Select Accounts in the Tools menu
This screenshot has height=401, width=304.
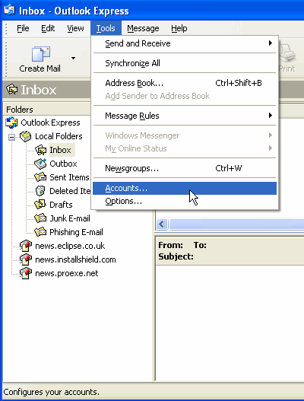coord(185,188)
